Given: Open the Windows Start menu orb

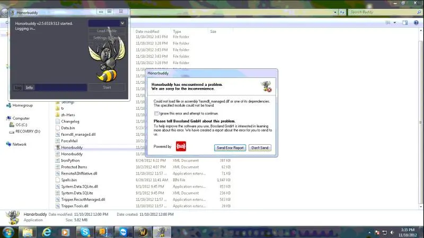Looking at the screenshot, I should (8, 232).
